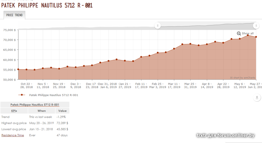Click the Feb 11 - 17, 2019 axis label
The width and height of the screenshot is (262, 143).
point(141,85)
